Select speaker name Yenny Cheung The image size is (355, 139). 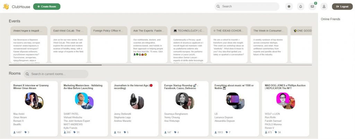click(173, 117)
